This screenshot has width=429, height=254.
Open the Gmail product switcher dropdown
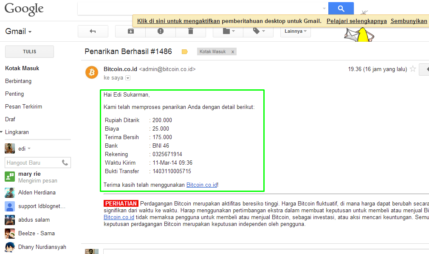(18, 31)
